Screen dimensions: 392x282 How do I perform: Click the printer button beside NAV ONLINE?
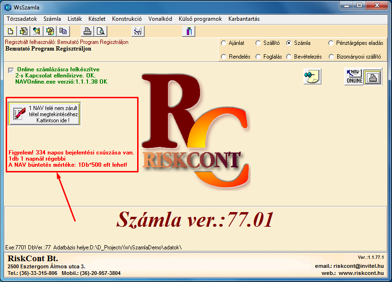373,77
